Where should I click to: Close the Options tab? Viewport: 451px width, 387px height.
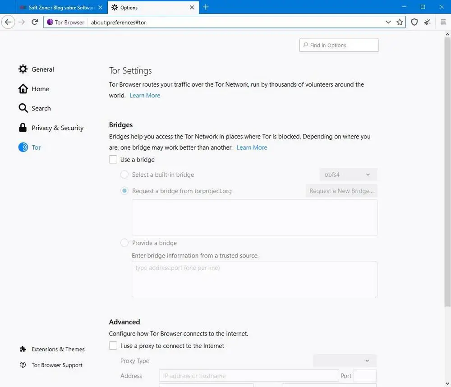pos(192,8)
